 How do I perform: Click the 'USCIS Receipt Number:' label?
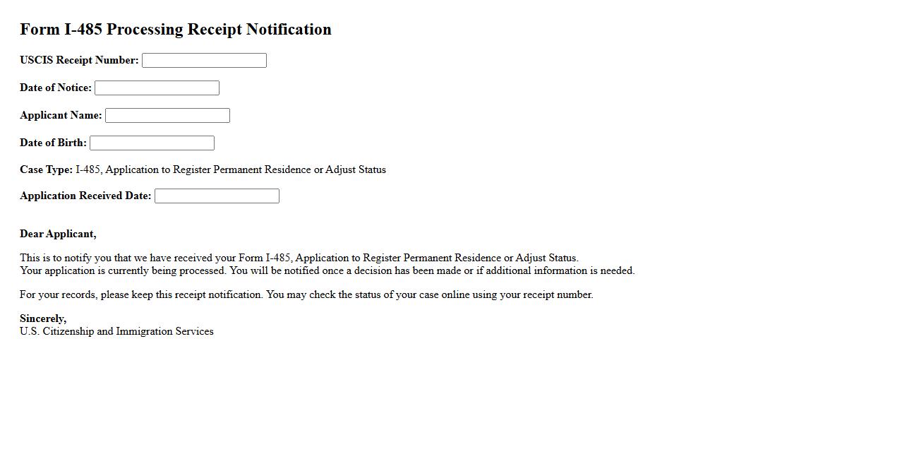pos(79,61)
